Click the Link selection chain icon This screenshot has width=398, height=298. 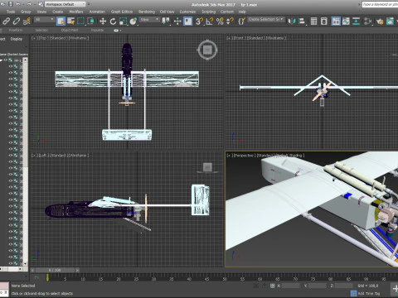(6, 22)
